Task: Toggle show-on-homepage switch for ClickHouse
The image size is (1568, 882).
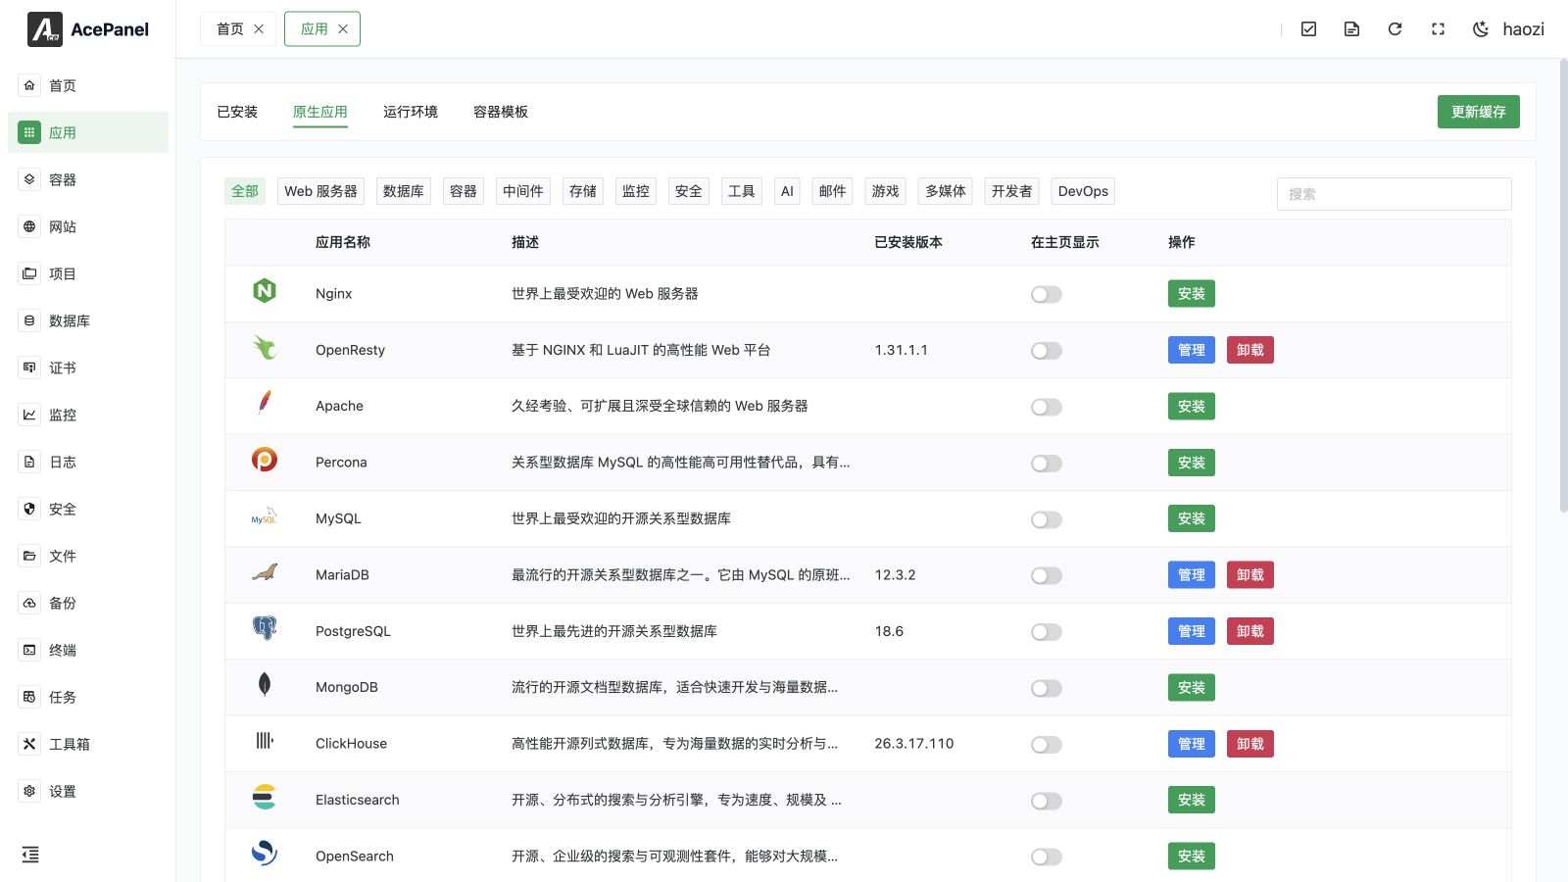Action: [x=1047, y=745]
